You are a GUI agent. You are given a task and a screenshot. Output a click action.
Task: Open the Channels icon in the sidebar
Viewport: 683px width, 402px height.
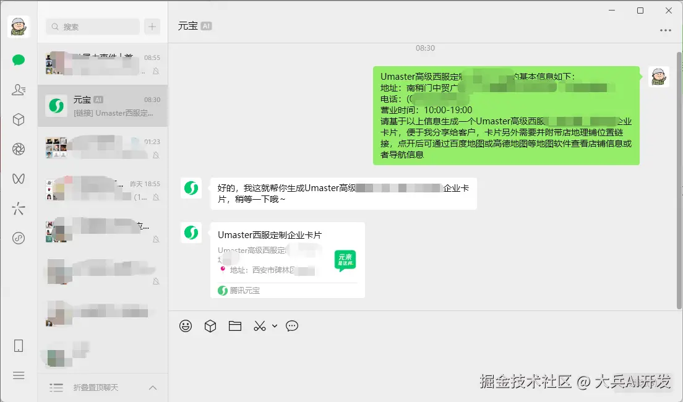coord(18,178)
